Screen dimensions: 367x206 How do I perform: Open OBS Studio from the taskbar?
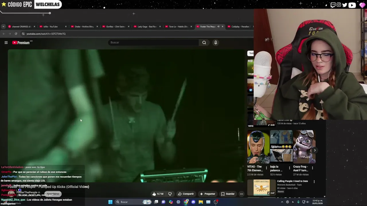pos(216,202)
